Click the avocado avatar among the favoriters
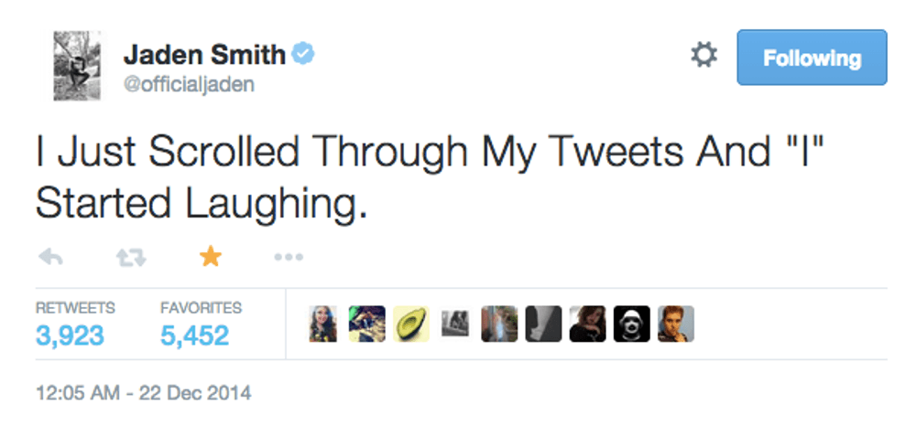916x436 pixels. 411,324
